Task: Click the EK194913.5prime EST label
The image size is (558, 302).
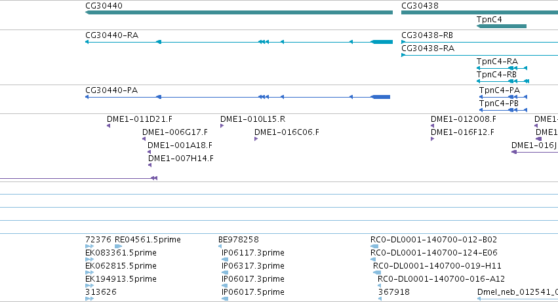Action: pyautogui.click(x=121, y=279)
